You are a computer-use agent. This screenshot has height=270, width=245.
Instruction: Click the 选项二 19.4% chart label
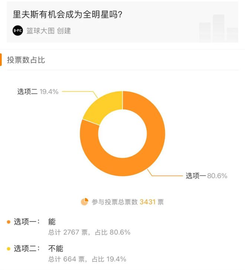[38, 91]
